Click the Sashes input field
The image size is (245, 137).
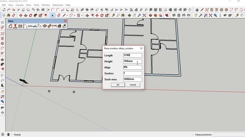coord(133,73)
